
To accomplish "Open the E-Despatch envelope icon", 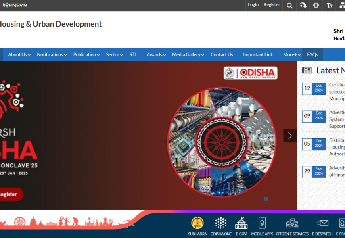I will pos(322,223).
